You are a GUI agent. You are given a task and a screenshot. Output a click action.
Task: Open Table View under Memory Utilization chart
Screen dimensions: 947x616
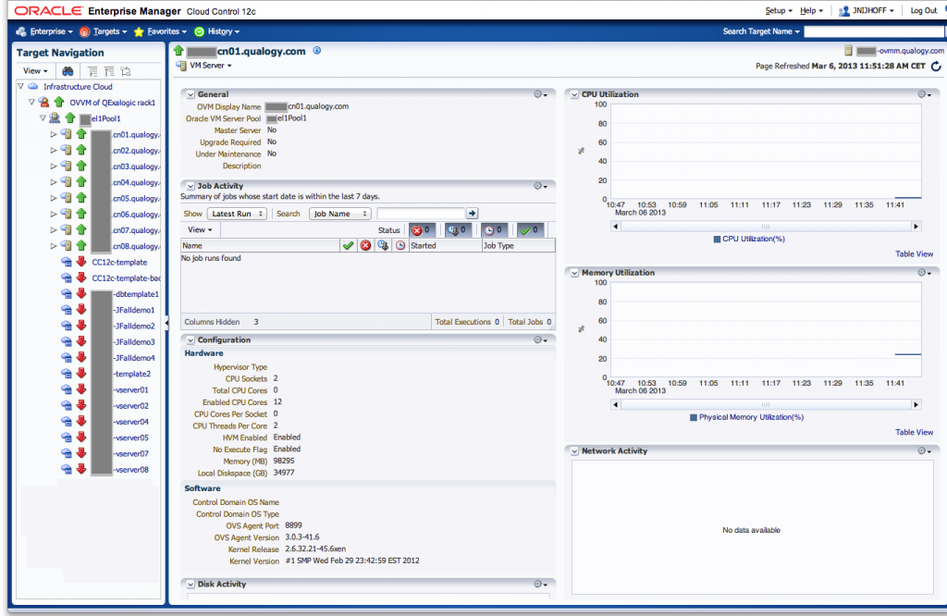[x=914, y=432]
